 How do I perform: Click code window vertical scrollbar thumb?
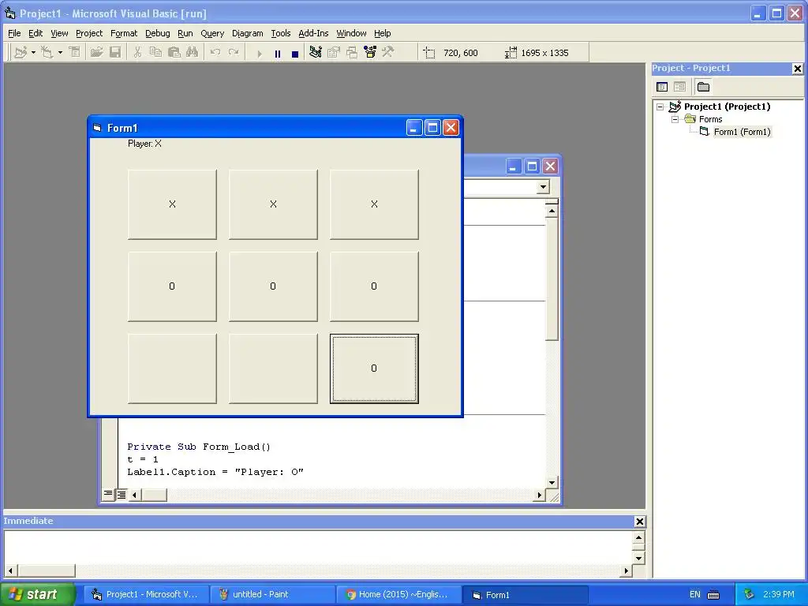pyautogui.click(x=552, y=279)
